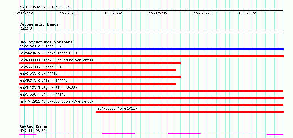Select nsv3400811 (Audano2019) label
Screen dimensions: 293x138
click(42, 95)
